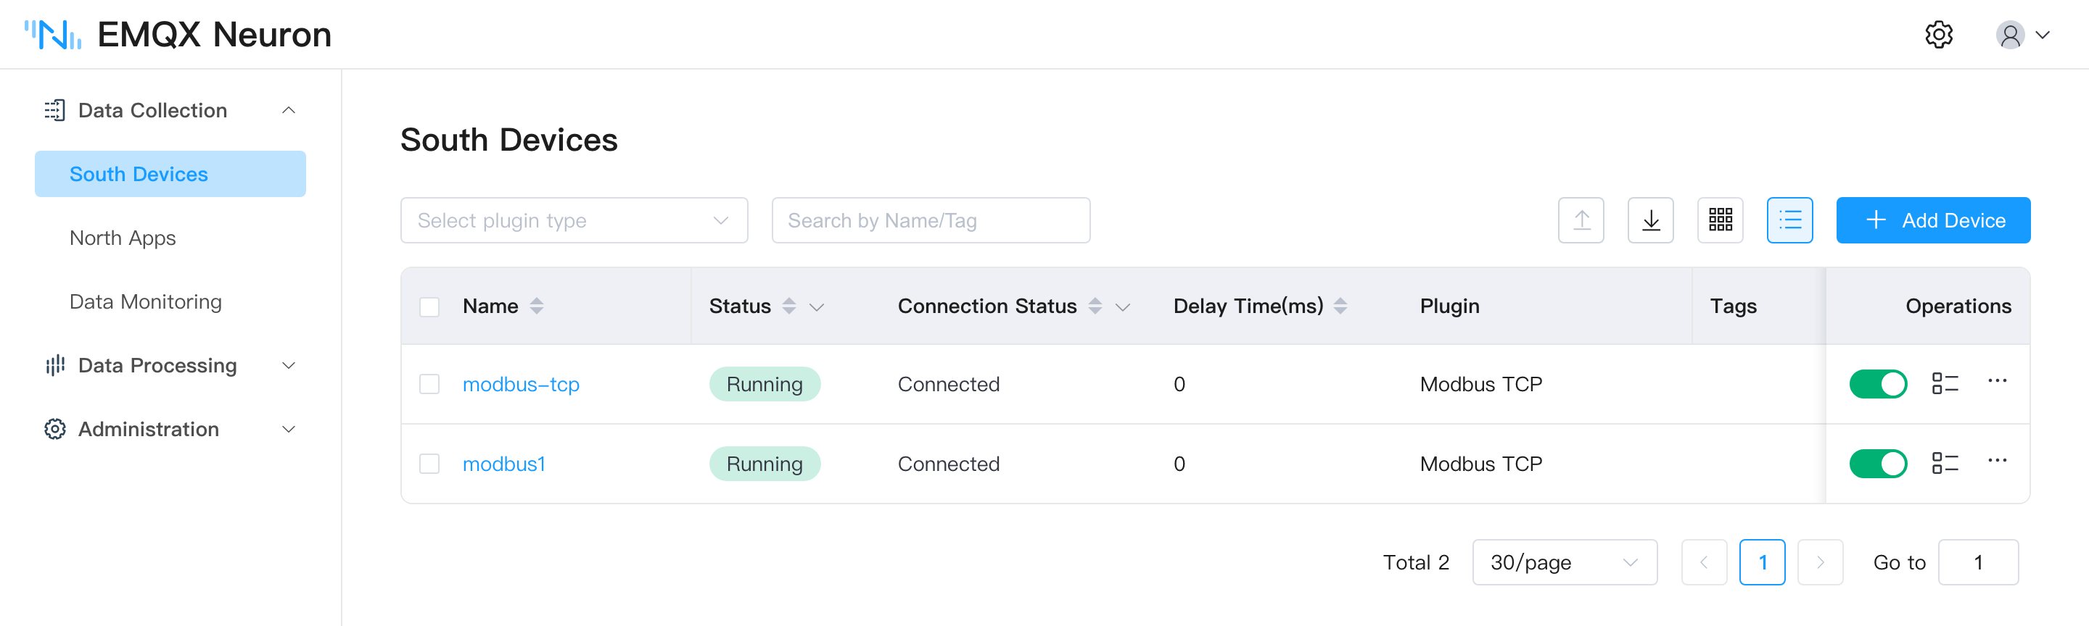Open Connection Status filter dropdown
2089x626 pixels.
1122,307
